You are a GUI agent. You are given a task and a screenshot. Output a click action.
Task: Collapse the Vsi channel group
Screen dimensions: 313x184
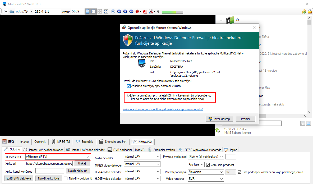pos(221,20)
